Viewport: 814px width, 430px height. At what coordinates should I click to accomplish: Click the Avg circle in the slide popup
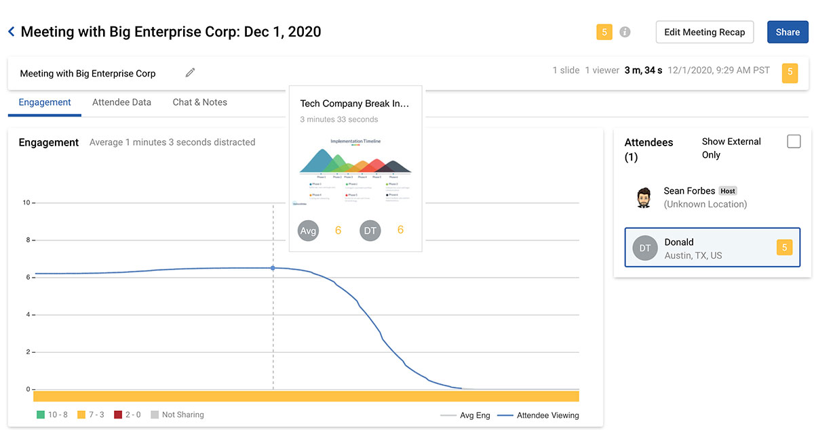coord(308,230)
